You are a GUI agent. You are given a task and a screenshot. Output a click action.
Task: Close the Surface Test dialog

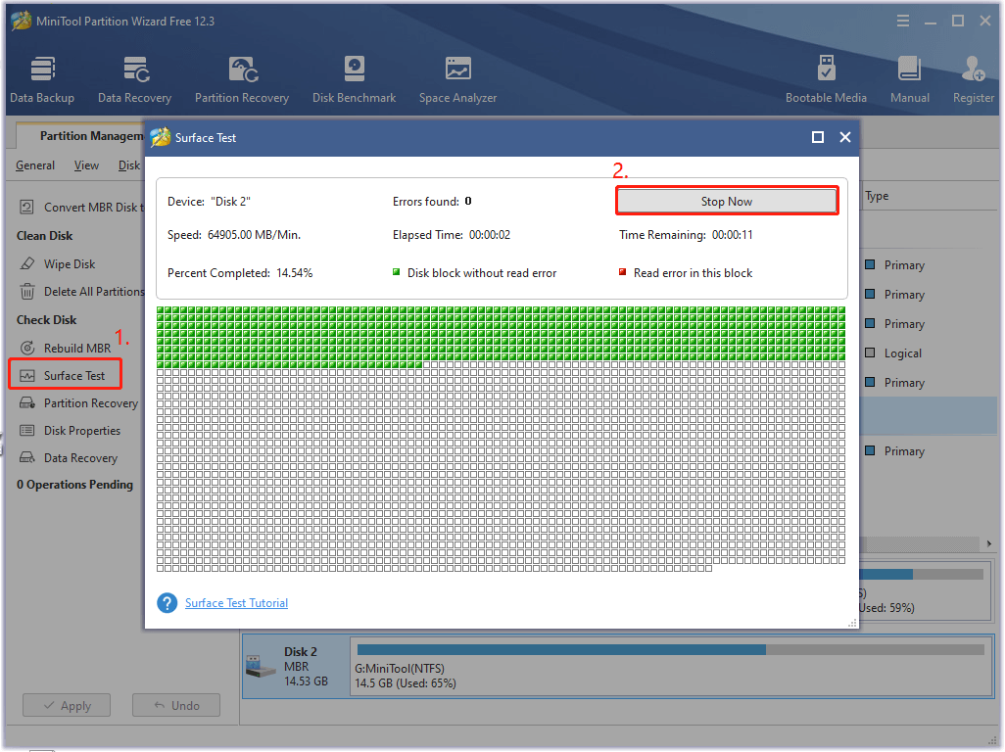(845, 137)
